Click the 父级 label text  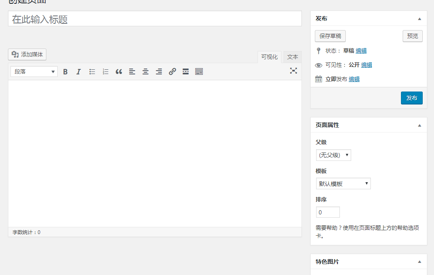[321, 142]
